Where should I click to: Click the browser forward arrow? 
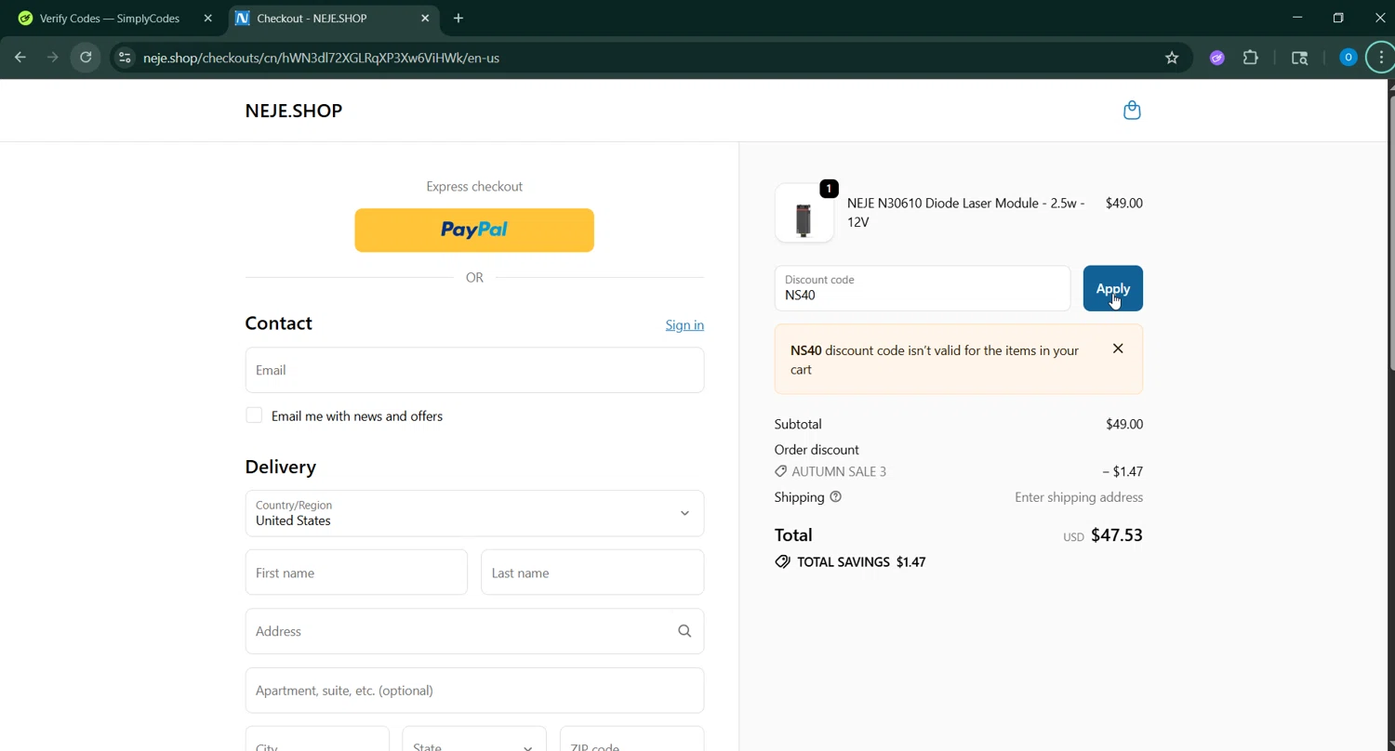click(53, 58)
